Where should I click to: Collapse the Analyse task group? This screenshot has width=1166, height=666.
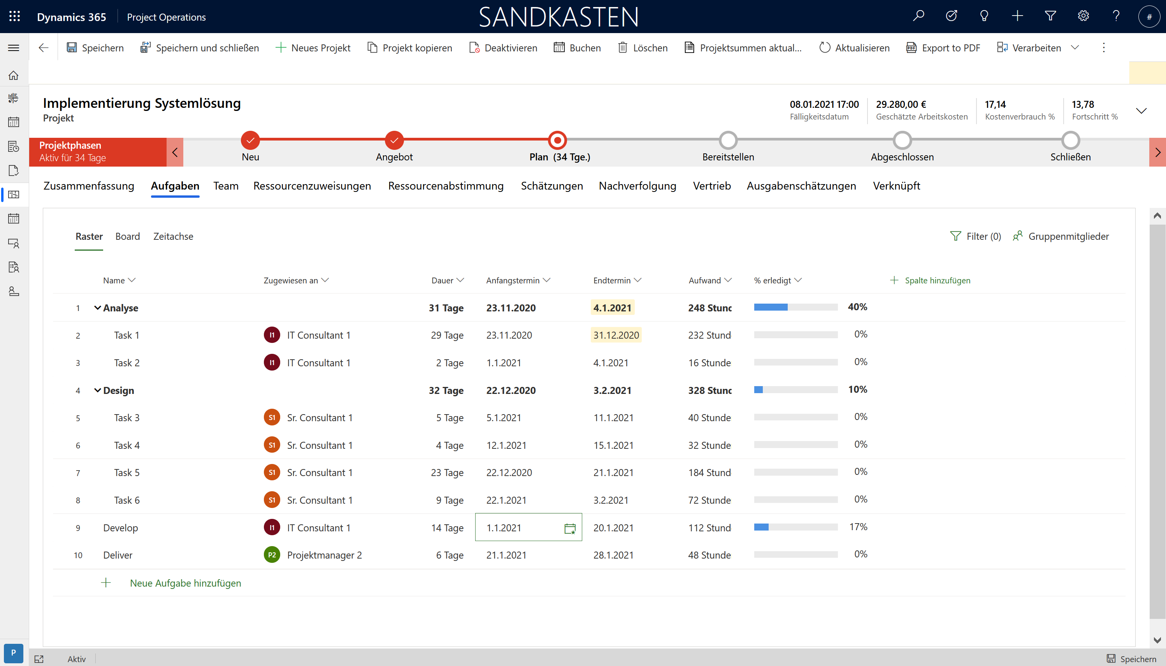[x=97, y=308]
